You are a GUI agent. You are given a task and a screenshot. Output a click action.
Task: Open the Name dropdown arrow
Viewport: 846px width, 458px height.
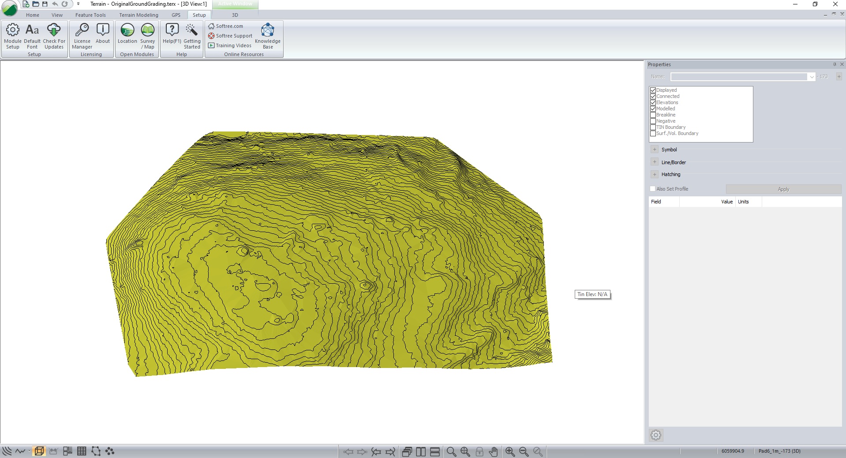tap(812, 77)
